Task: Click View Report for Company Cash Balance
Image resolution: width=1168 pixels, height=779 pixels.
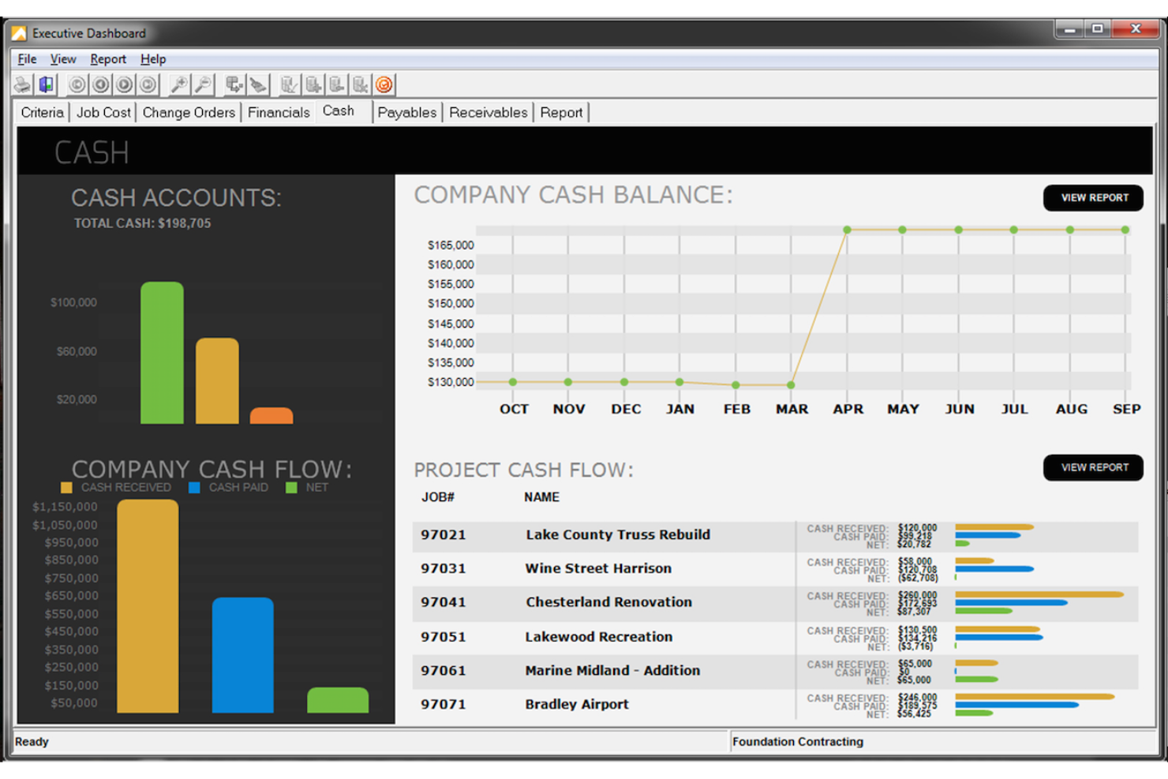Action: point(1094,197)
